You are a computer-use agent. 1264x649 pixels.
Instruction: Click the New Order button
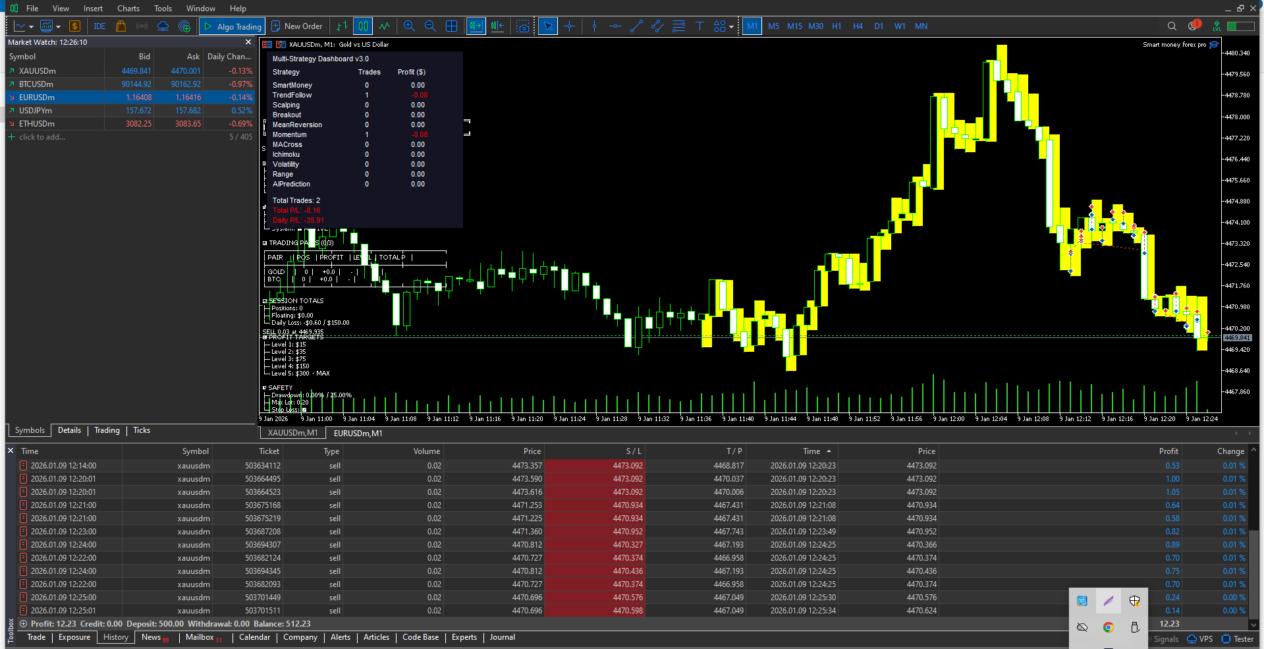296,26
